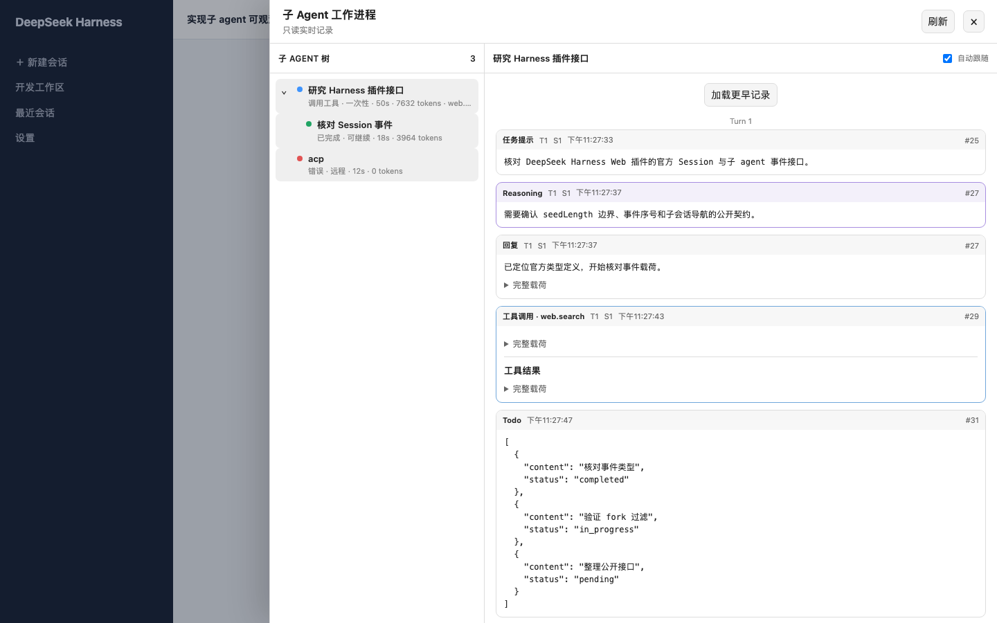Viewport: 997px width, 623px height.
Task: Click the 工具结果 heading
Action: [x=522, y=371]
